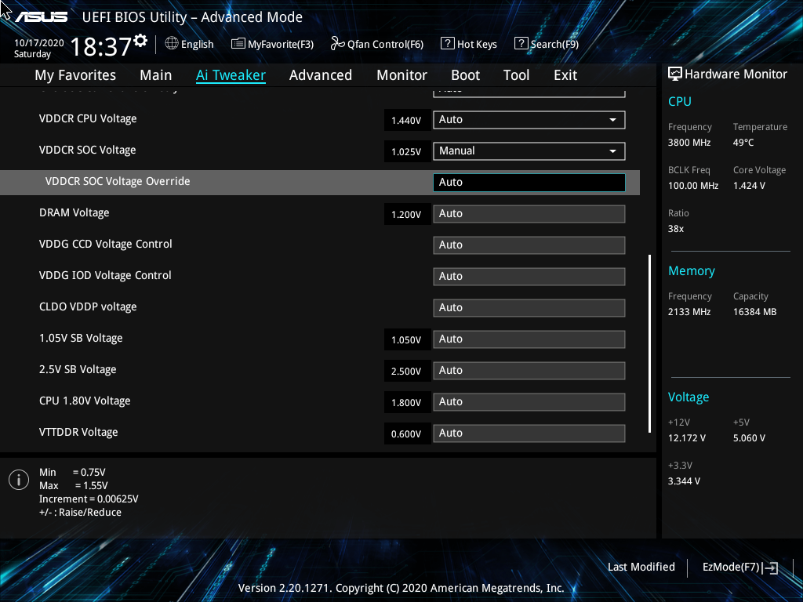Screen dimensions: 803x602
Task: Click VTTDDR Voltage Auto field
Action: pyautogui.click(x=529, y=433)
